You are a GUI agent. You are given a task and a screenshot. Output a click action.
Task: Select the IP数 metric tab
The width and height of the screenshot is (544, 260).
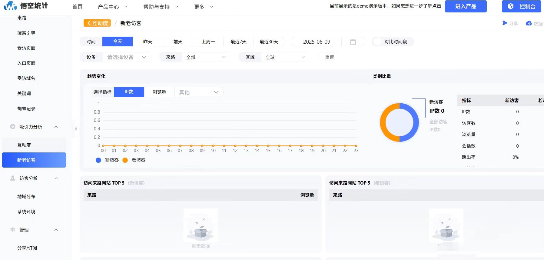(129, 92)
